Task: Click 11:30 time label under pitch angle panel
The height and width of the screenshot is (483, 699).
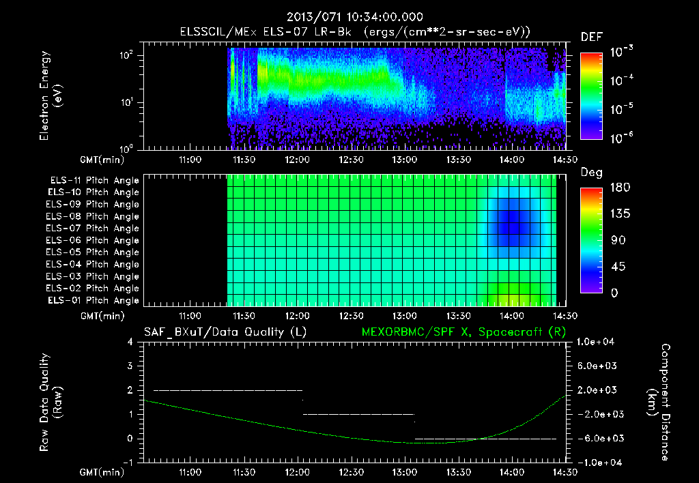Action: coord(244,316)
